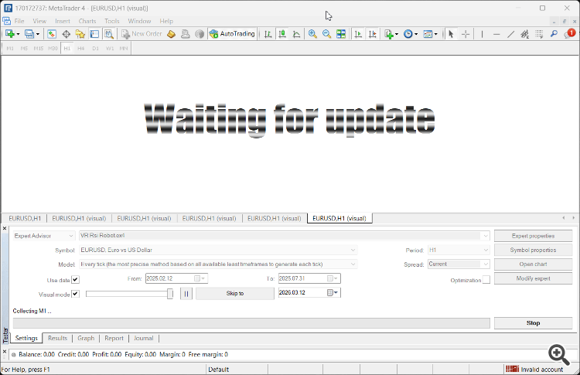Zoom out of the chart

(x=326, y=34)
